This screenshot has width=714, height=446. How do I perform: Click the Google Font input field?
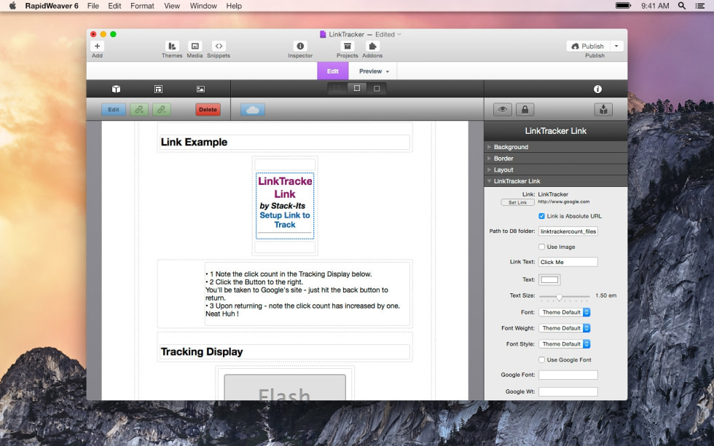tap(568, 375)
